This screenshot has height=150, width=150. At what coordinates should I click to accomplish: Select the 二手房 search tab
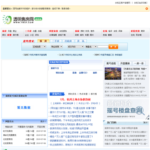[x=56, y=41]
